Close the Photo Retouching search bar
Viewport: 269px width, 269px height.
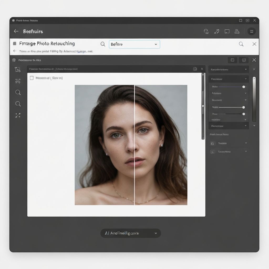[x=254, y=44]
